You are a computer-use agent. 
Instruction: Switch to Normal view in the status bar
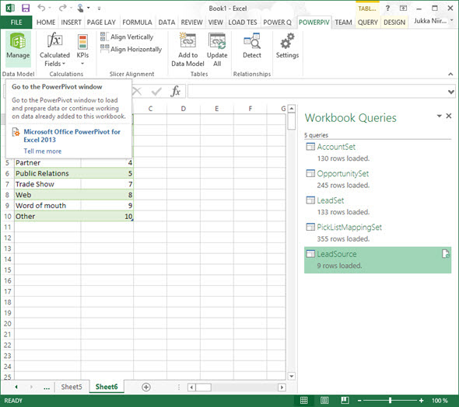click(304, 400)
